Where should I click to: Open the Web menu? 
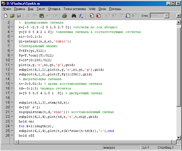(92, 9)
